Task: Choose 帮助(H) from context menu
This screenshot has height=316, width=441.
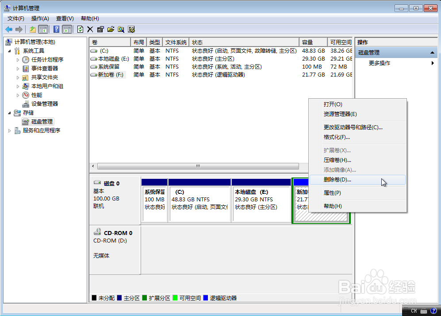Action: pyautogui.click(x=357, y=206)
